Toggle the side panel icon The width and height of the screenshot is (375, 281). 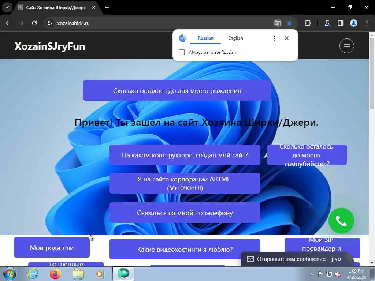340,23
